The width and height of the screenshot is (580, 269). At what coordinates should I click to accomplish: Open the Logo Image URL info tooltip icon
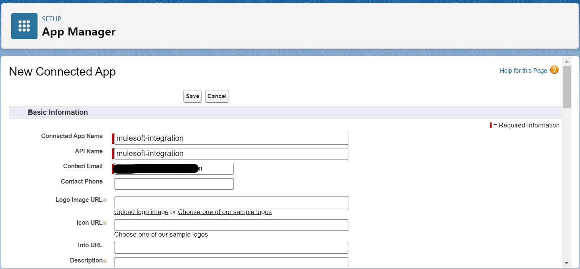[x=105, y=200]
